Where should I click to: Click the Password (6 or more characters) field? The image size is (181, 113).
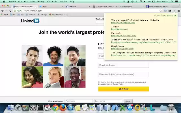tap(124, 74)
